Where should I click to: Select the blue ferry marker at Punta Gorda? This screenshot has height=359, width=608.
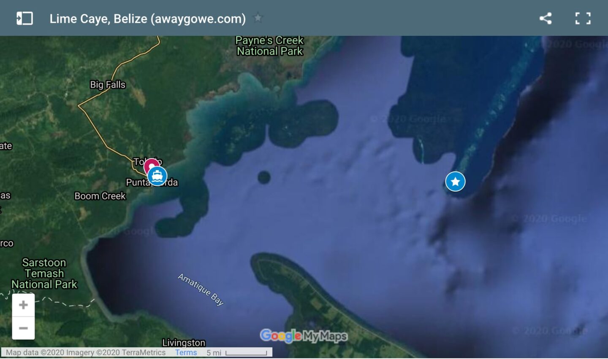click(x=157, y=176)
